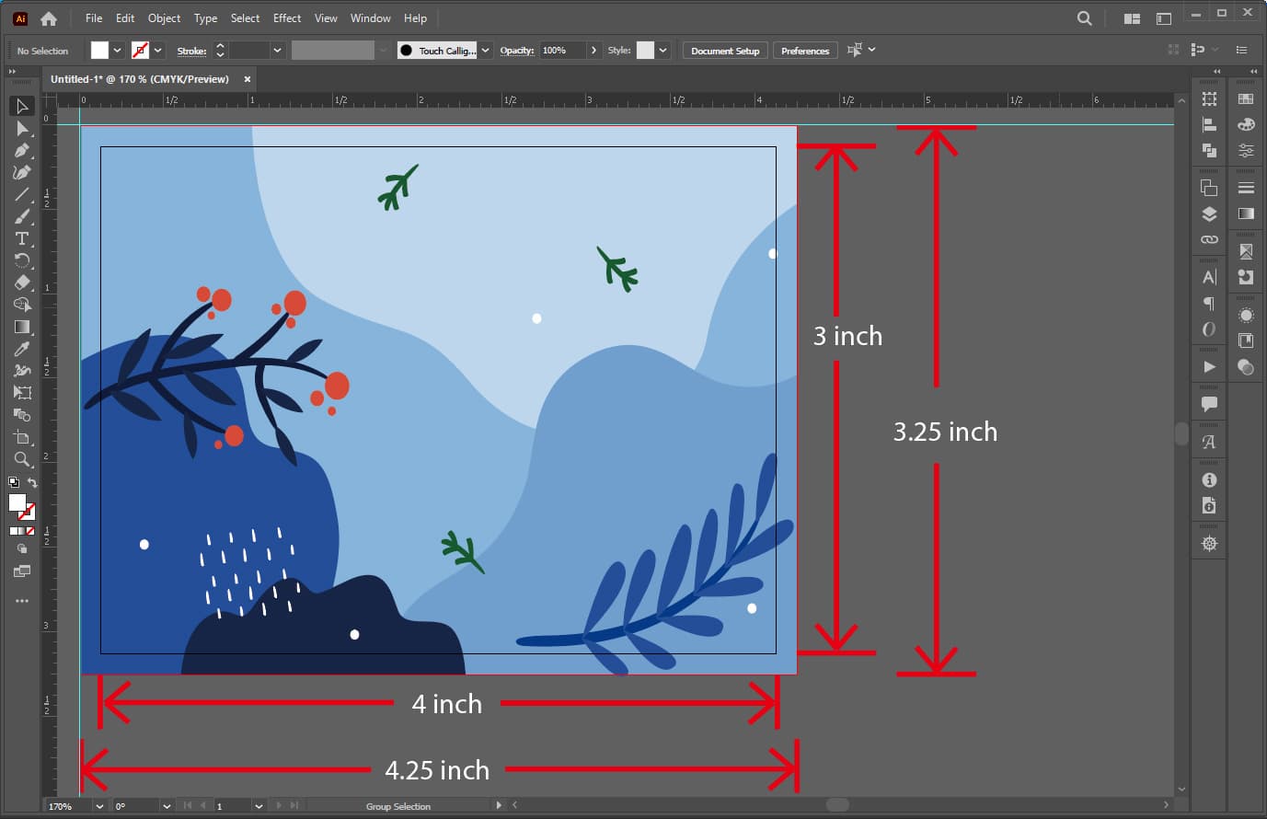This screenshot has height=819, width=1267.
Task: Open the Edit Toolbar three-dots menu
Action: click(x=22, y=601)
